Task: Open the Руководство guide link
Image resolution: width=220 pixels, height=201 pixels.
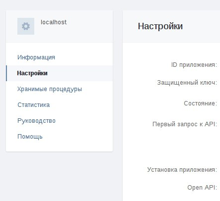Action: tap(36, 121)
